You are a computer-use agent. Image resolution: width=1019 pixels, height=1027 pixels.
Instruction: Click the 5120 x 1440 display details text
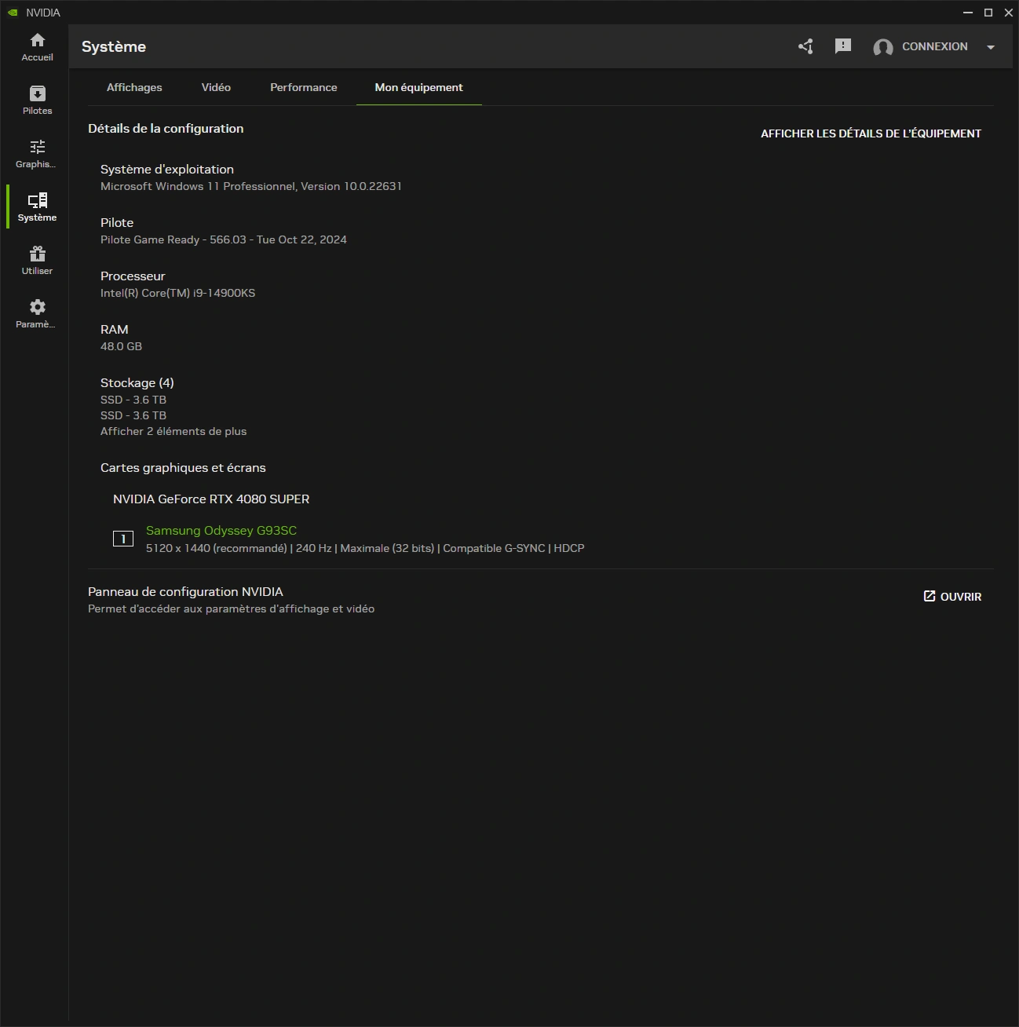365,548
